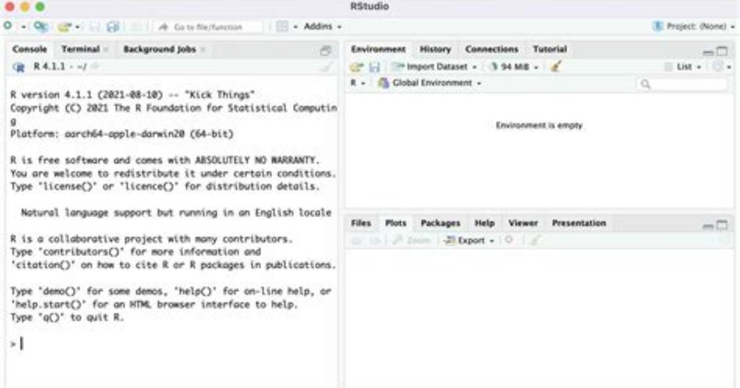Switch to the Plots tab
This screenshot has height=388, width=740.
point(395,223)
